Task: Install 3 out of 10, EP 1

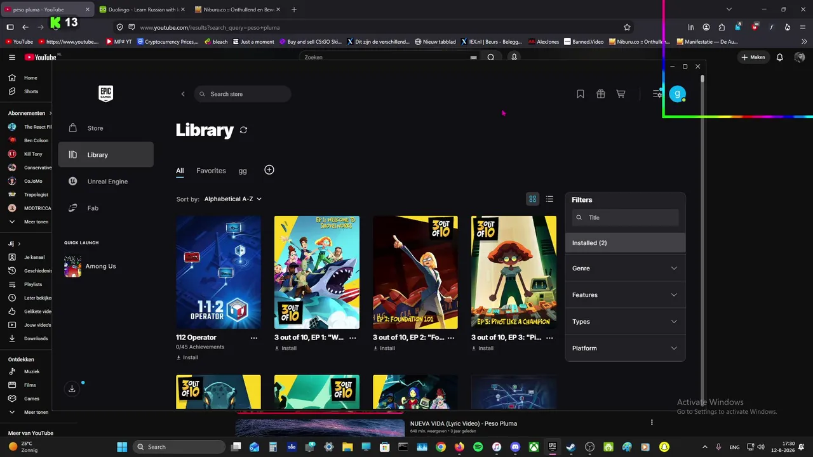Action: point(286,348)
